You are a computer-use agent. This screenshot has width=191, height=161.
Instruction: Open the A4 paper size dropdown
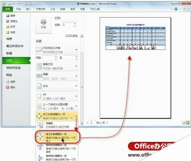(x=57, y=96)
